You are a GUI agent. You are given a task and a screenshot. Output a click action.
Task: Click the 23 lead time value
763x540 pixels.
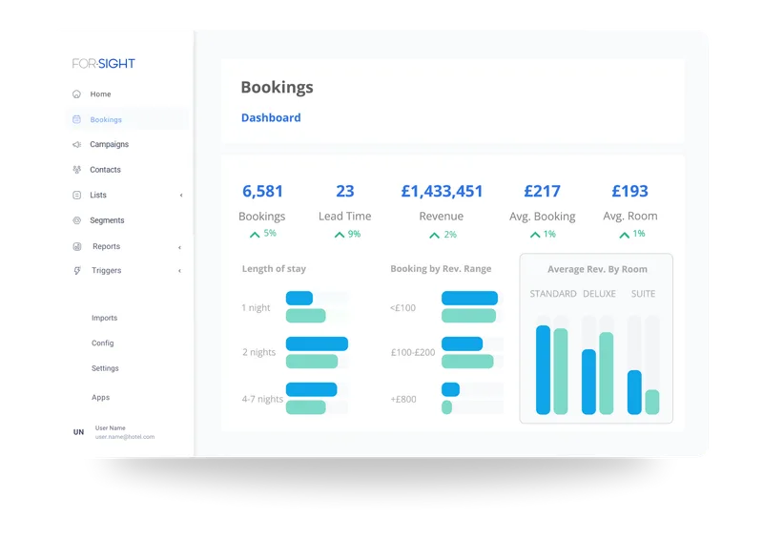click(345, 191)
